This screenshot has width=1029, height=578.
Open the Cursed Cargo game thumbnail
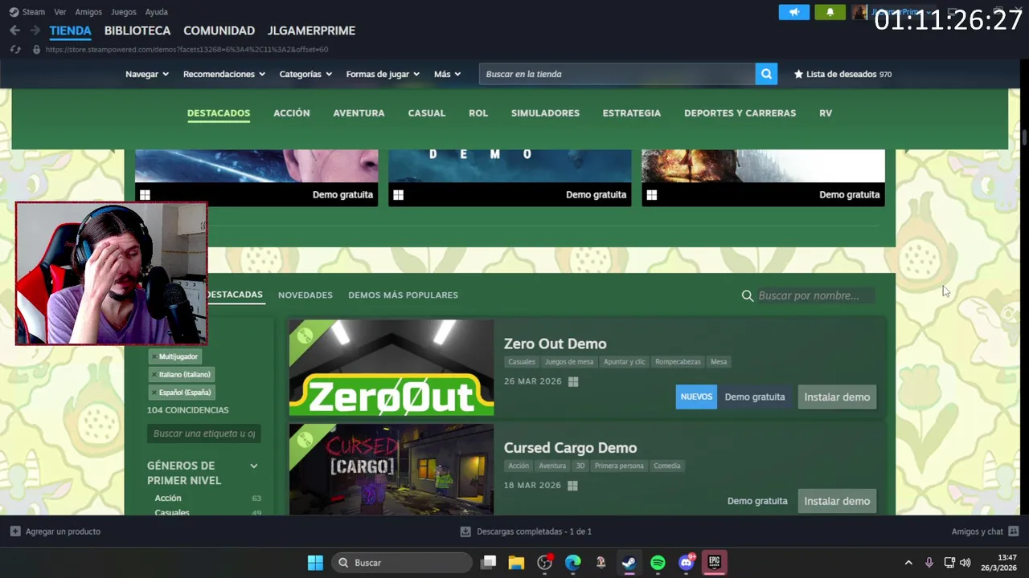click(392, 470)
